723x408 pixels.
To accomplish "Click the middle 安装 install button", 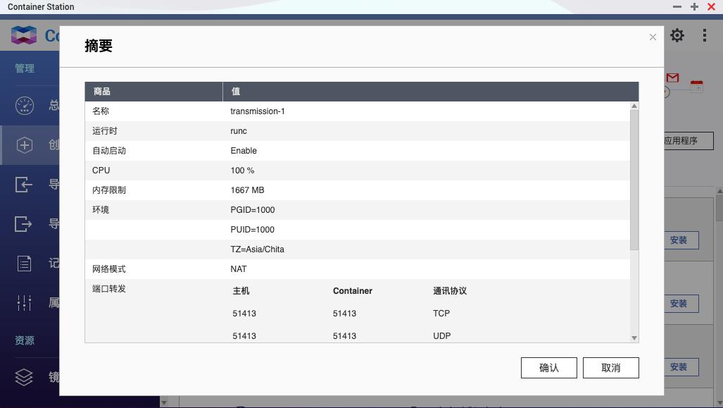I will click(681, 303).
